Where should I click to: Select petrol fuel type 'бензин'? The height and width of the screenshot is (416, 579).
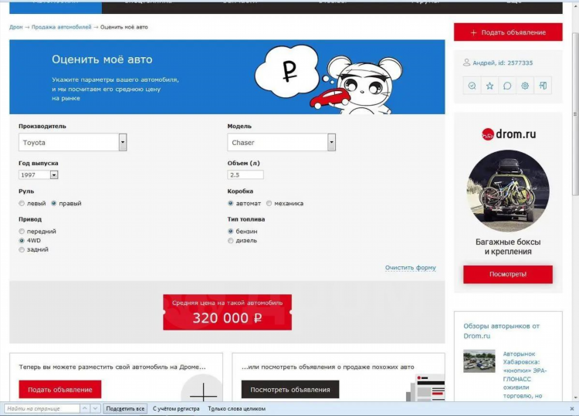click(231, 232)
